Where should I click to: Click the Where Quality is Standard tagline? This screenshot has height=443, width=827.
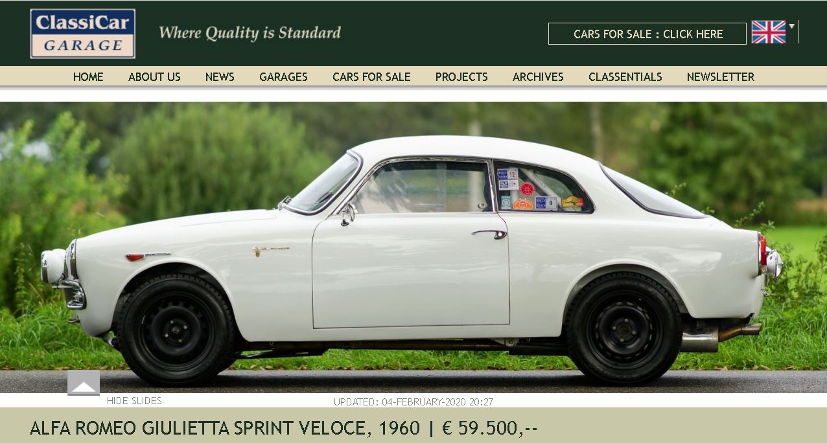[x=250, y=32]
